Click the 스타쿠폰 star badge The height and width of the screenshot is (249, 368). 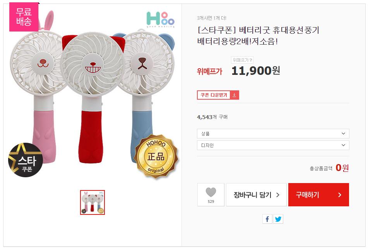coord(26,160)
